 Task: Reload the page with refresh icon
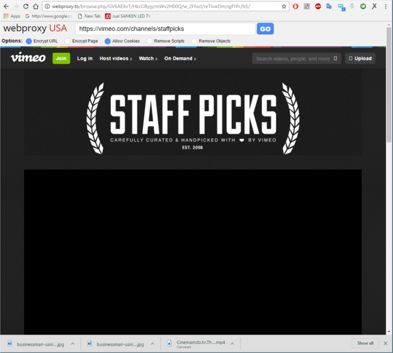26,6
